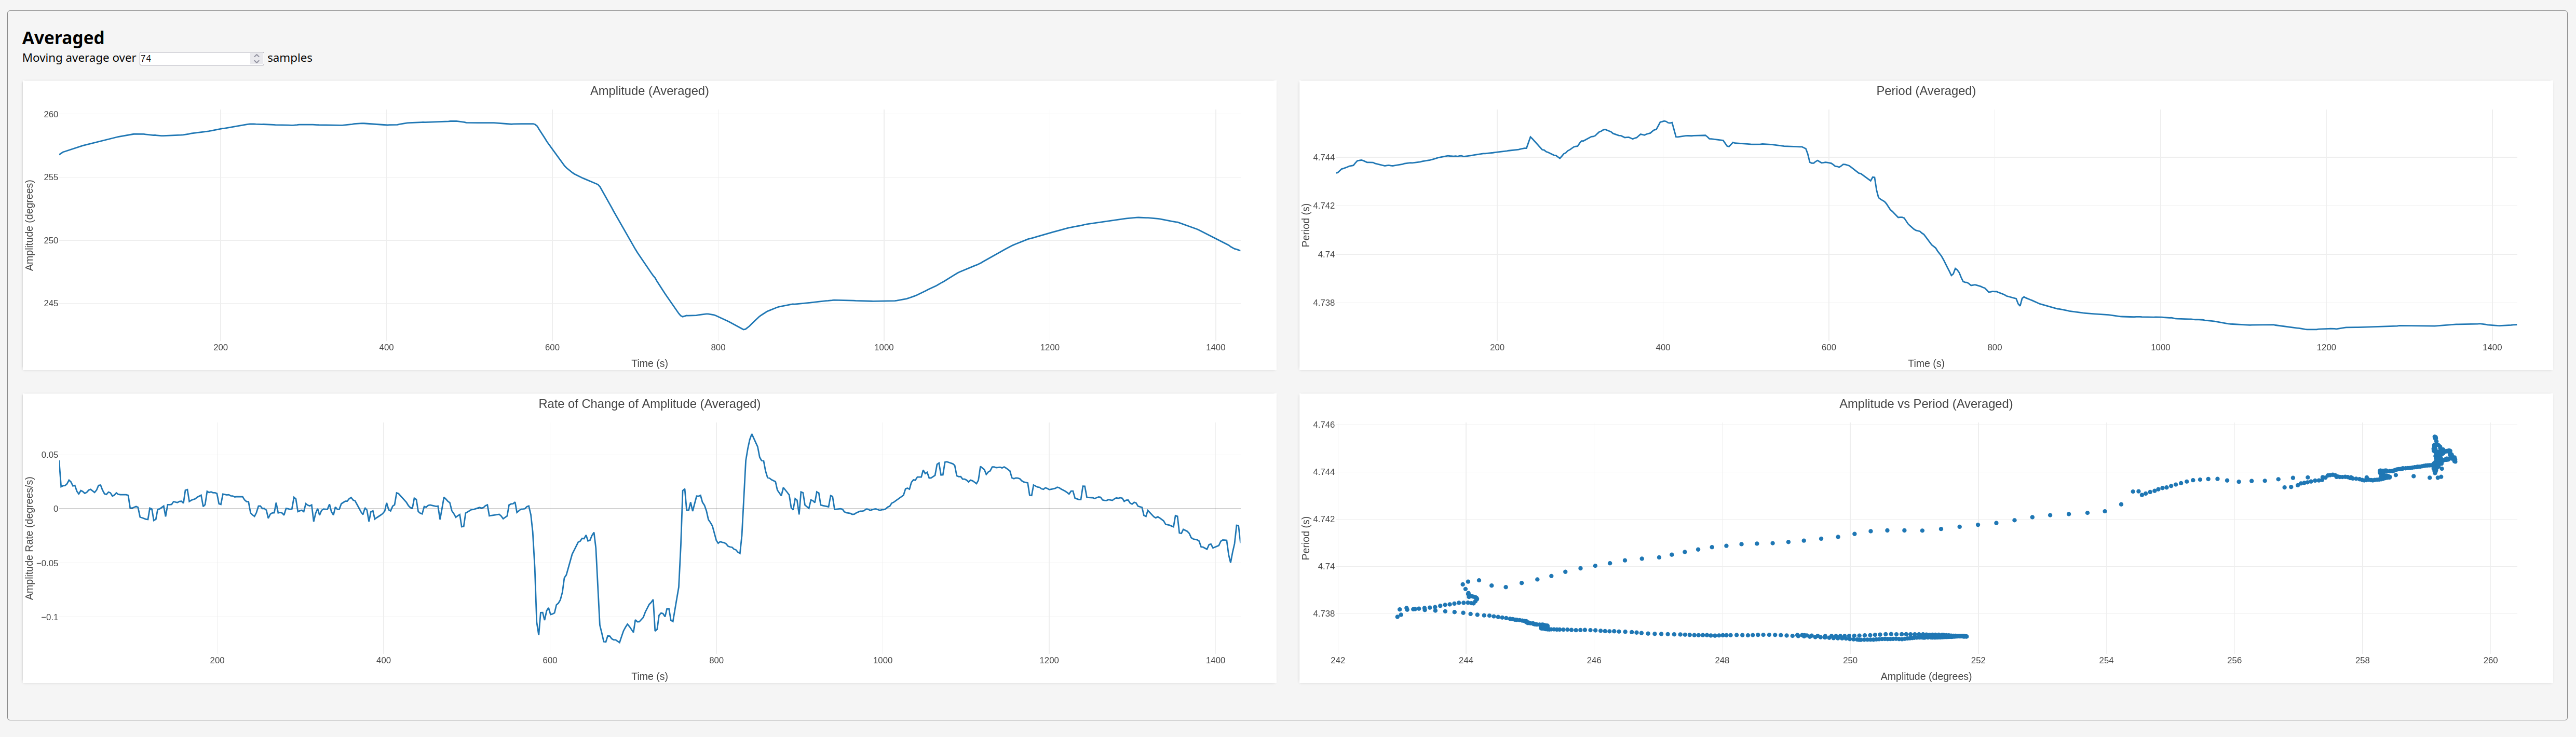Click "Time (s)" axis label under Amplitude chart
The width and height of the screenshot is (2576, 737).
click(649, 363)
